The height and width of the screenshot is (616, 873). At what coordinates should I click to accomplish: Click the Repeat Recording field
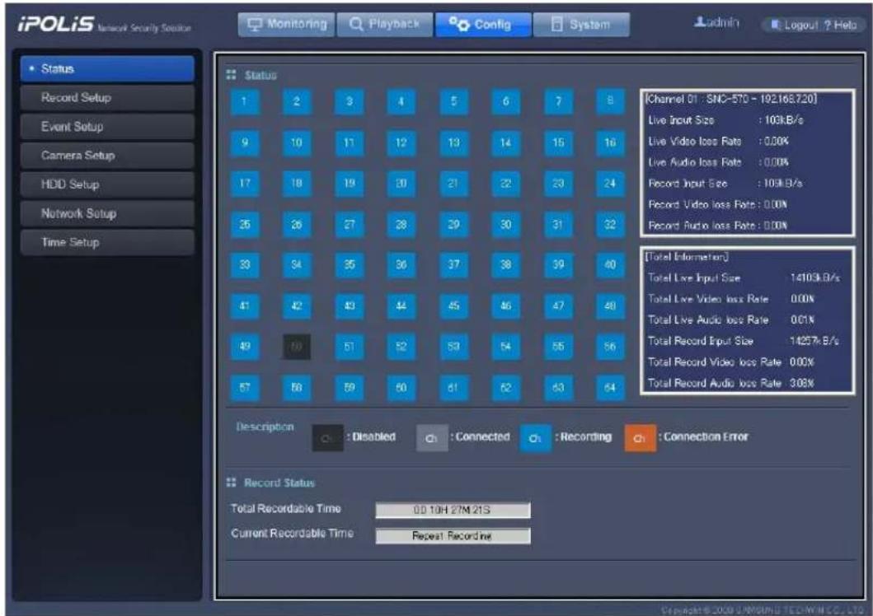tap(453, 536)
